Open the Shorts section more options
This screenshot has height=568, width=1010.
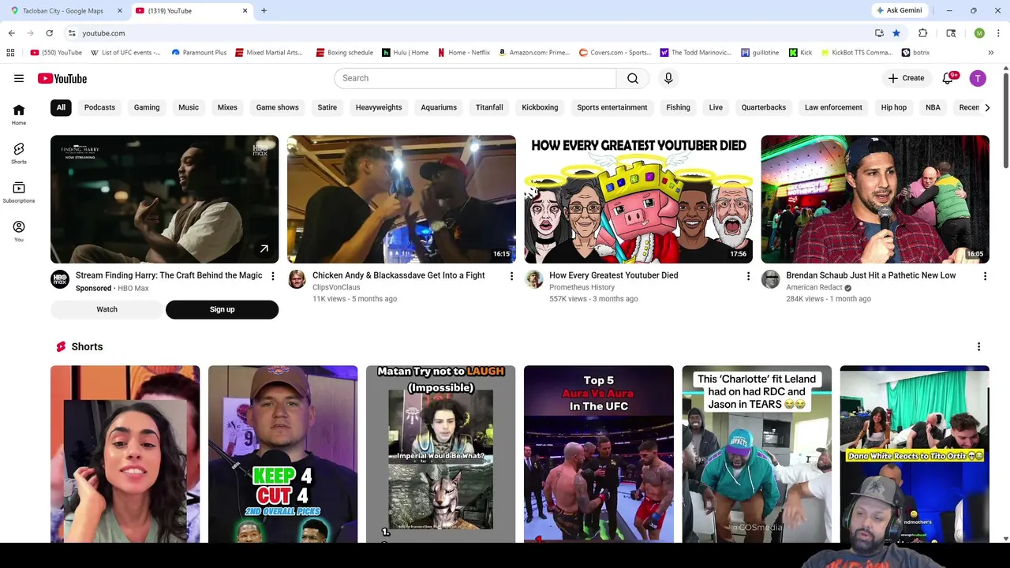[978, 346]
